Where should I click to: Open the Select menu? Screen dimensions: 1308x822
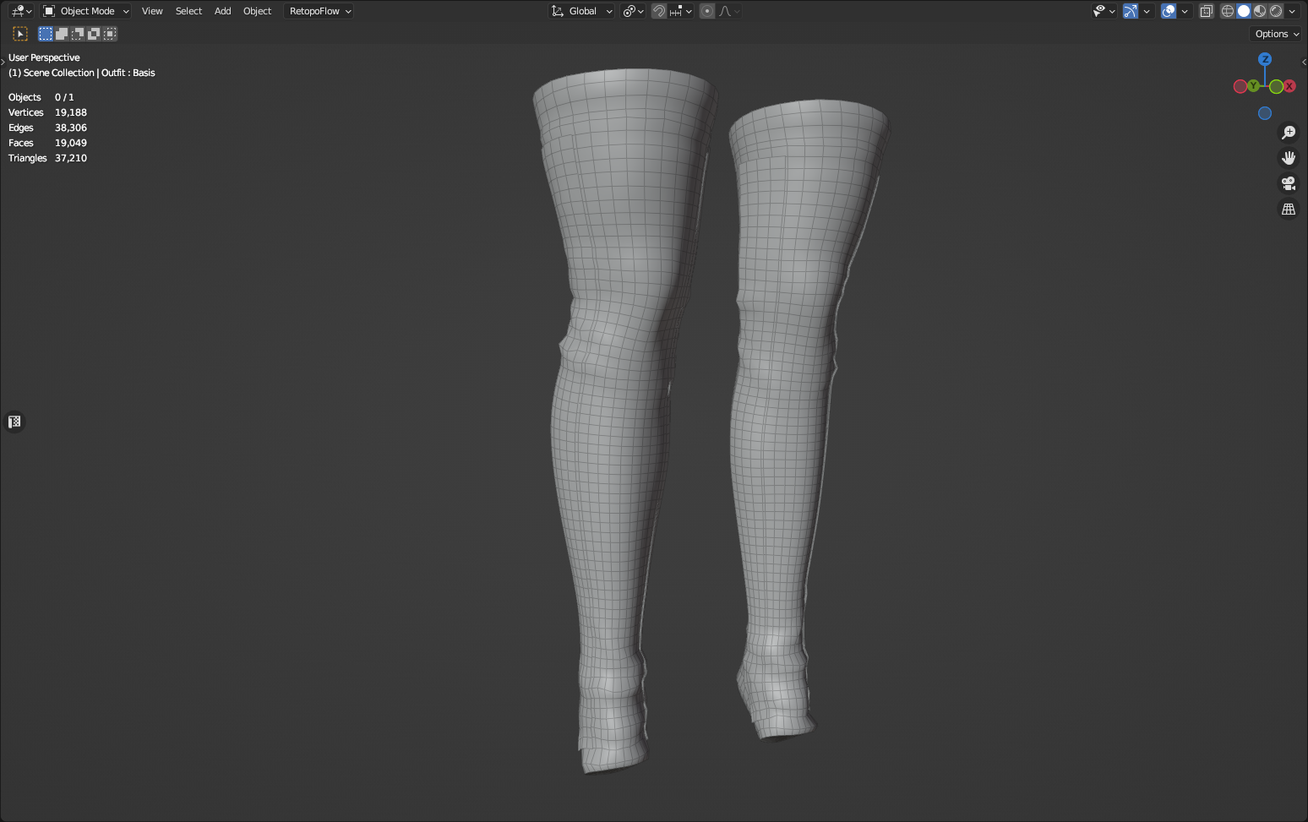[x=188, y=11]
